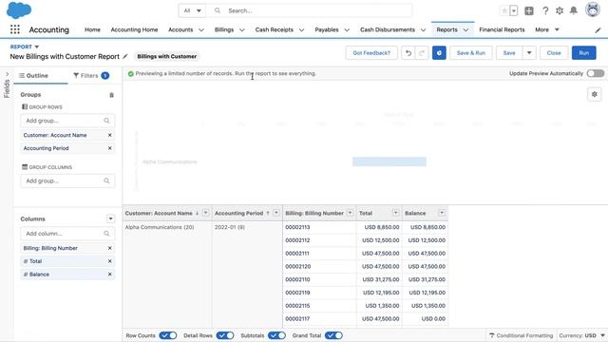
Task: Edit report name with pencil icon
Action: (x=124, y=57)
